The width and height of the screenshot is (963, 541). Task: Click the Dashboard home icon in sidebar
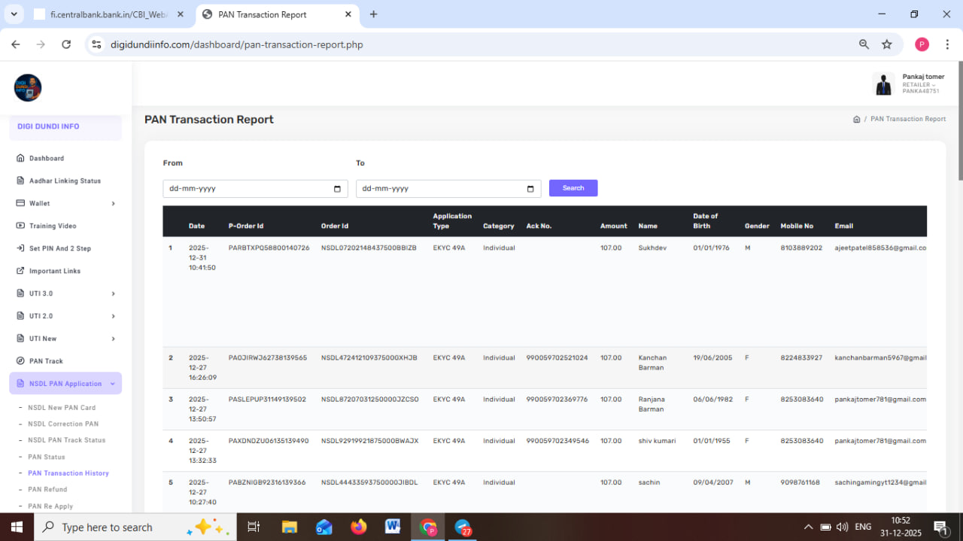(21, 159)
